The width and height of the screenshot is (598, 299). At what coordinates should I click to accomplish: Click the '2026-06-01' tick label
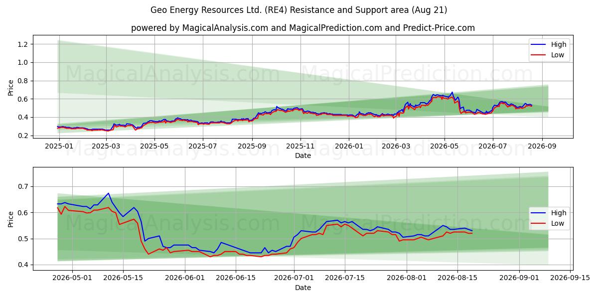tap(185, 278)
